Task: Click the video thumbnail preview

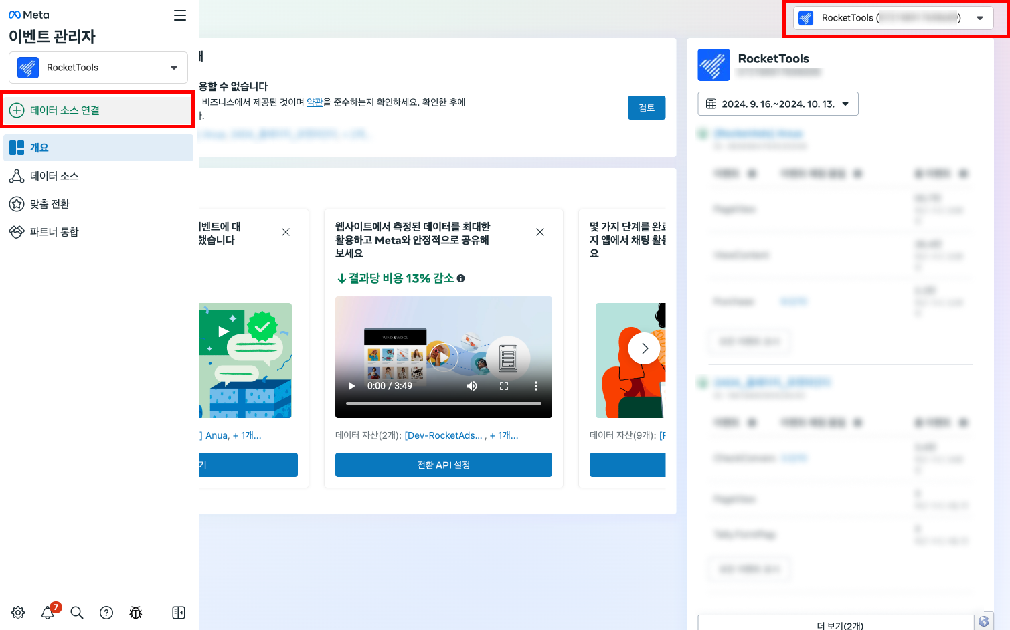Action: (x=444, y=357)
